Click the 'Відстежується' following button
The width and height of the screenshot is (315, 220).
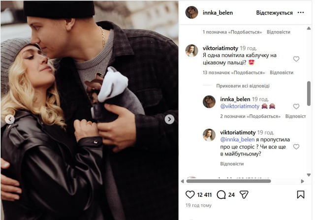[x=274, y=13]
